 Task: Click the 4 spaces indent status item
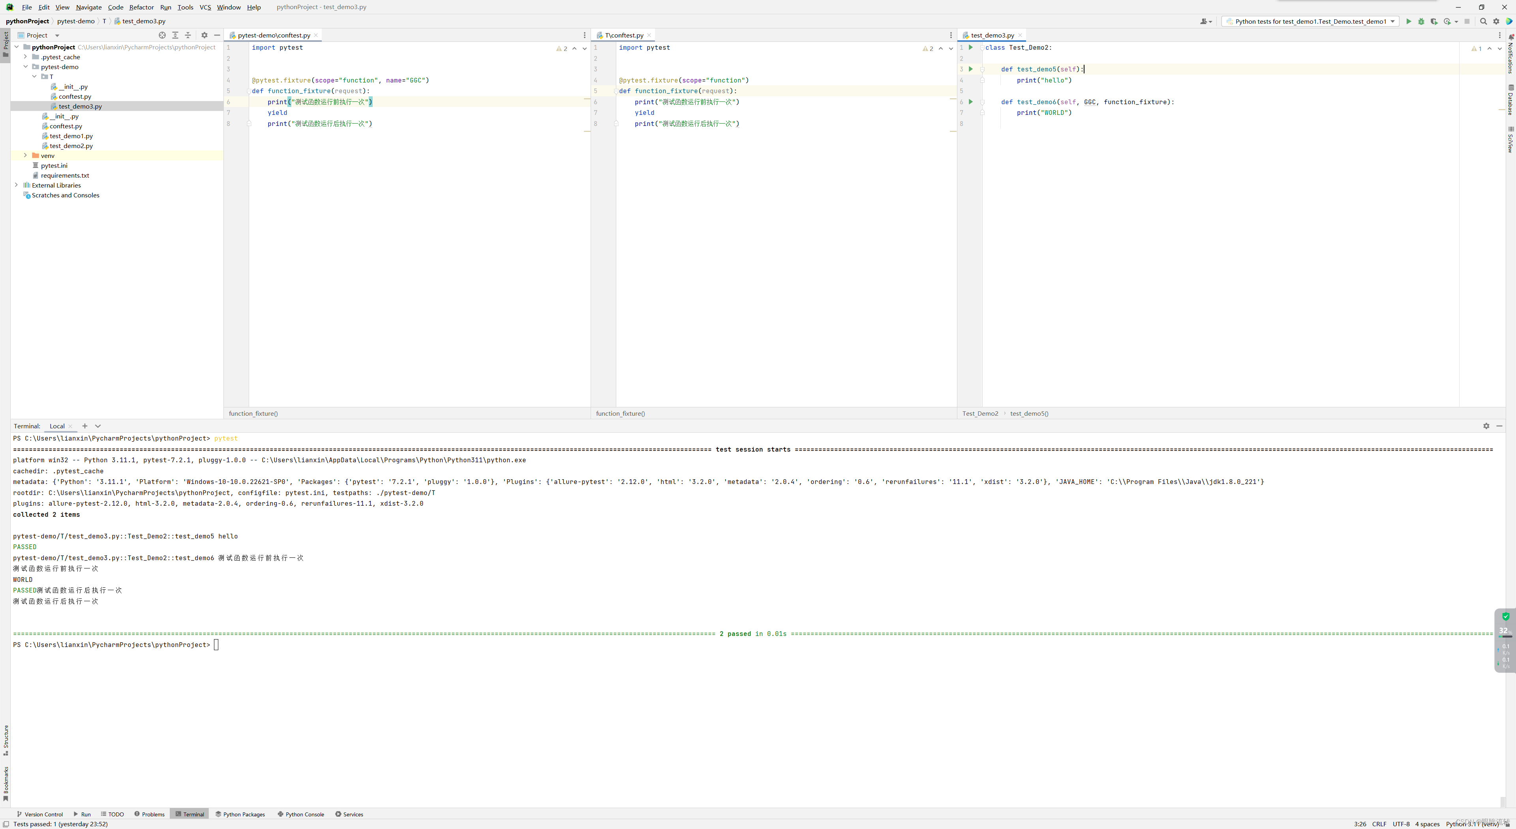tap(1427, 824)
